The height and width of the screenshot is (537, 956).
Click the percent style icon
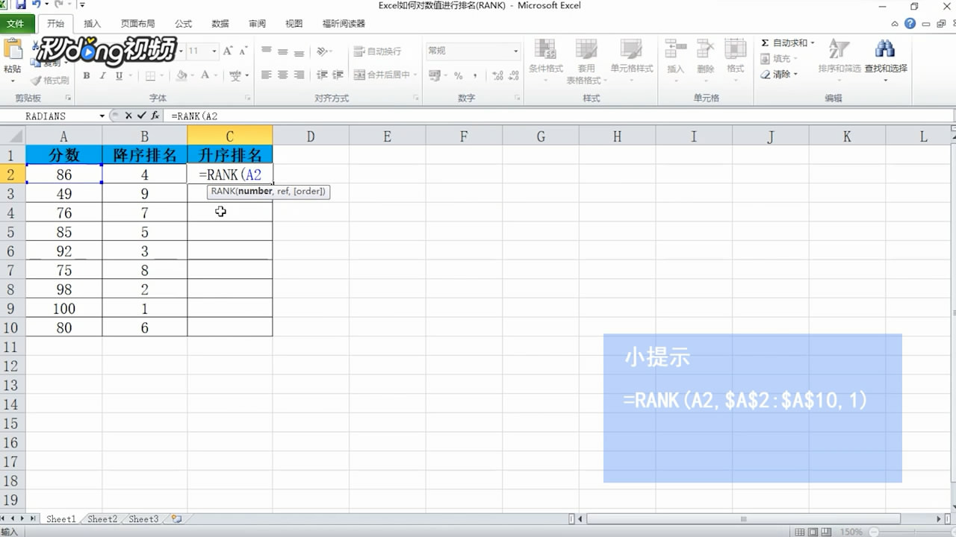tap(458, 75)
